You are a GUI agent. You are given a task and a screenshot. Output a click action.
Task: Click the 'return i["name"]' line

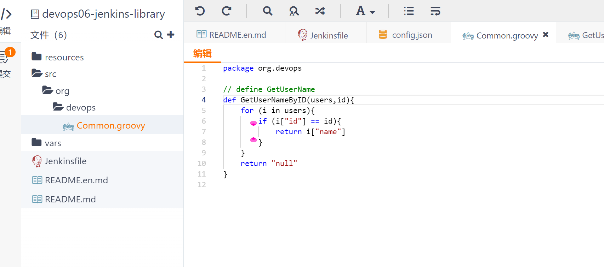point(310,132)
